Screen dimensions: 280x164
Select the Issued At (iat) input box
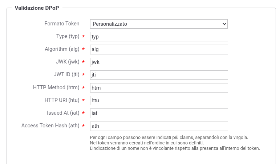coord(159,113)
